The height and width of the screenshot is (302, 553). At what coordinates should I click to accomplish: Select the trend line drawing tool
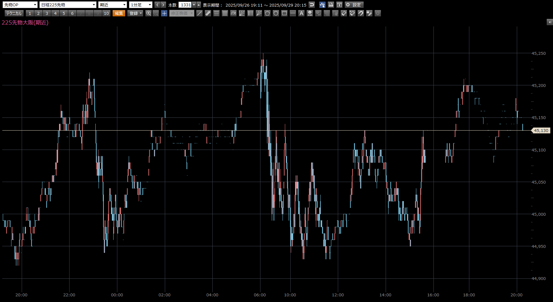199,13
